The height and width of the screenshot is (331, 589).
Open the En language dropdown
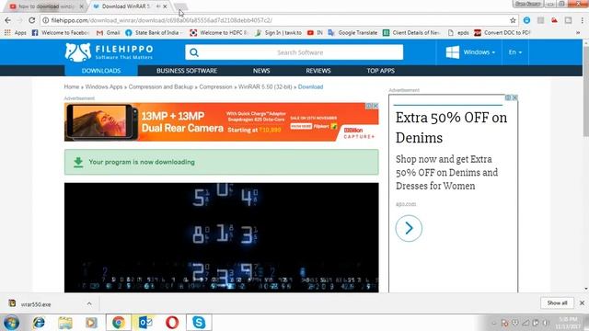[515, 52]
